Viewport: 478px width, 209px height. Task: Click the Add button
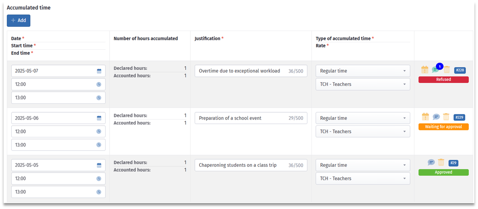click(18, 20)
